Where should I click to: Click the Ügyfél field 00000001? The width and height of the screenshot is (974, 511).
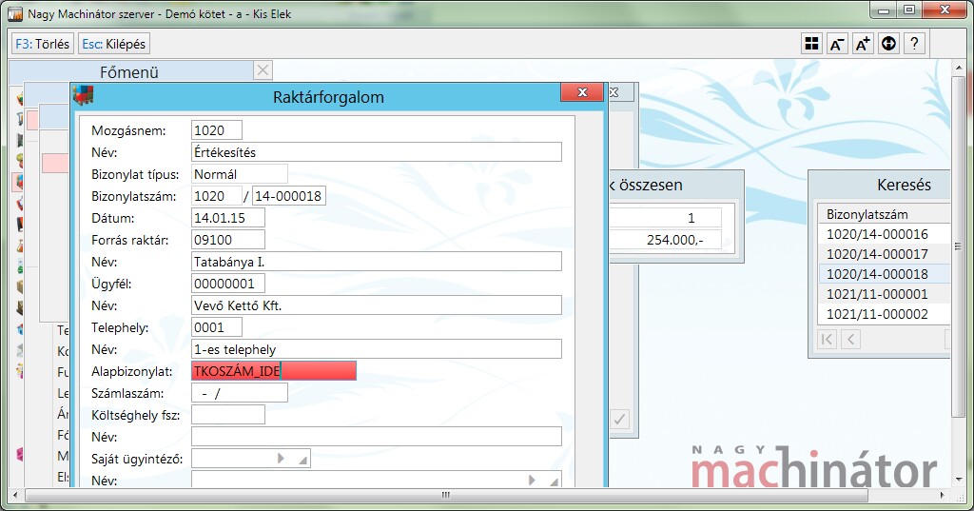(228, 284)
